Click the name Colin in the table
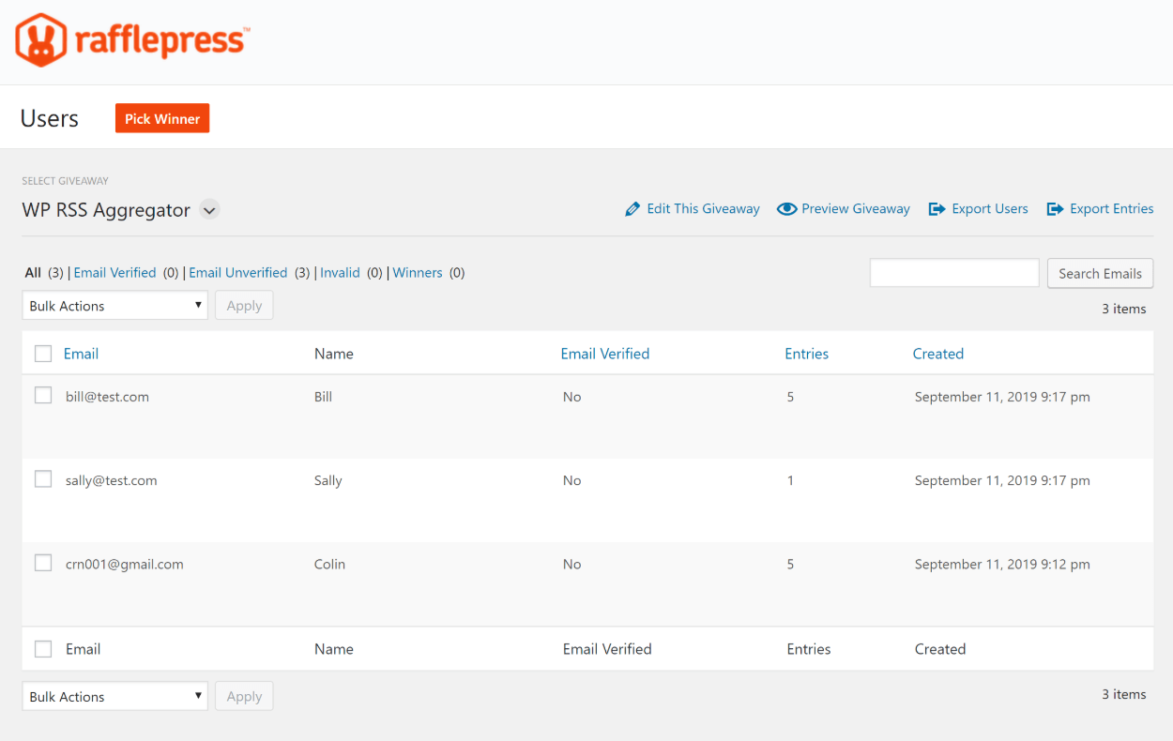This screenshot has width=1173, height=741. click(x=329, y=565)
